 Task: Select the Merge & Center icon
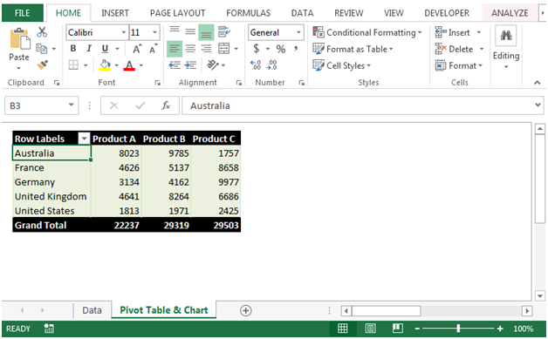point(224,49)
